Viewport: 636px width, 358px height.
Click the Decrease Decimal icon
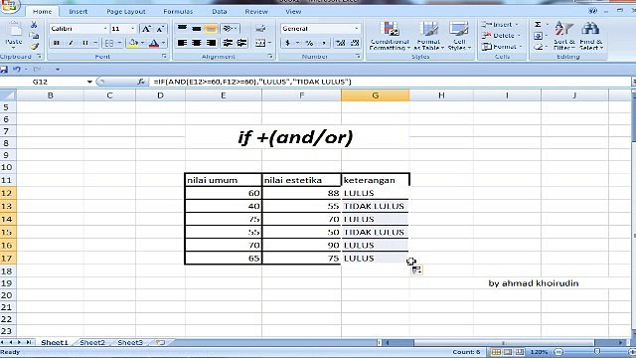click(x=355, y=43)
